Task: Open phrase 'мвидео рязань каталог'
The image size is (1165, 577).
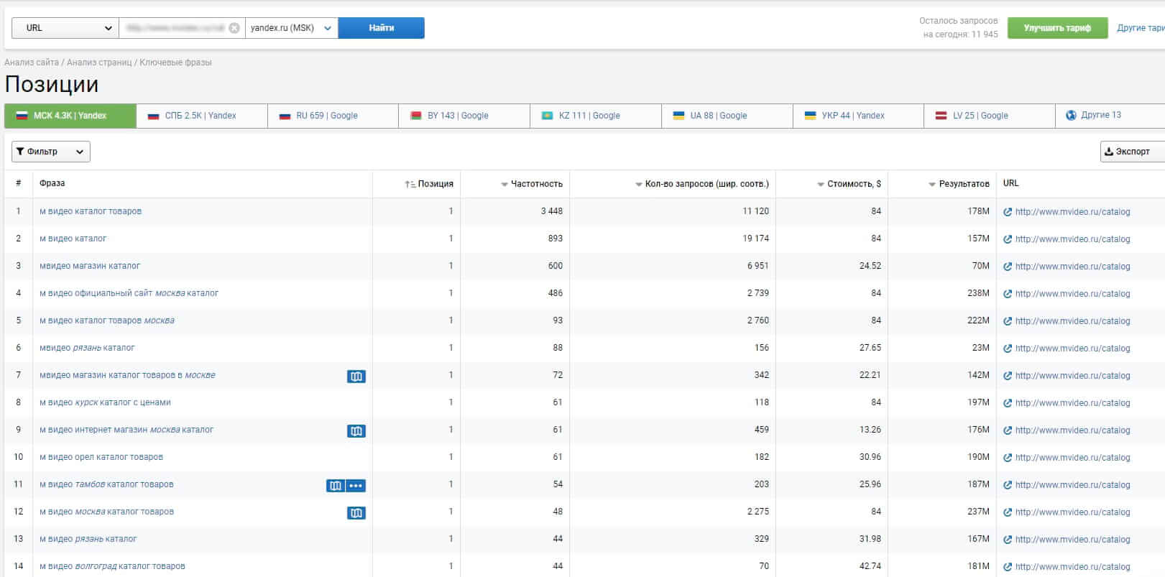Action: pyautogui.click(x=87, y=348)
